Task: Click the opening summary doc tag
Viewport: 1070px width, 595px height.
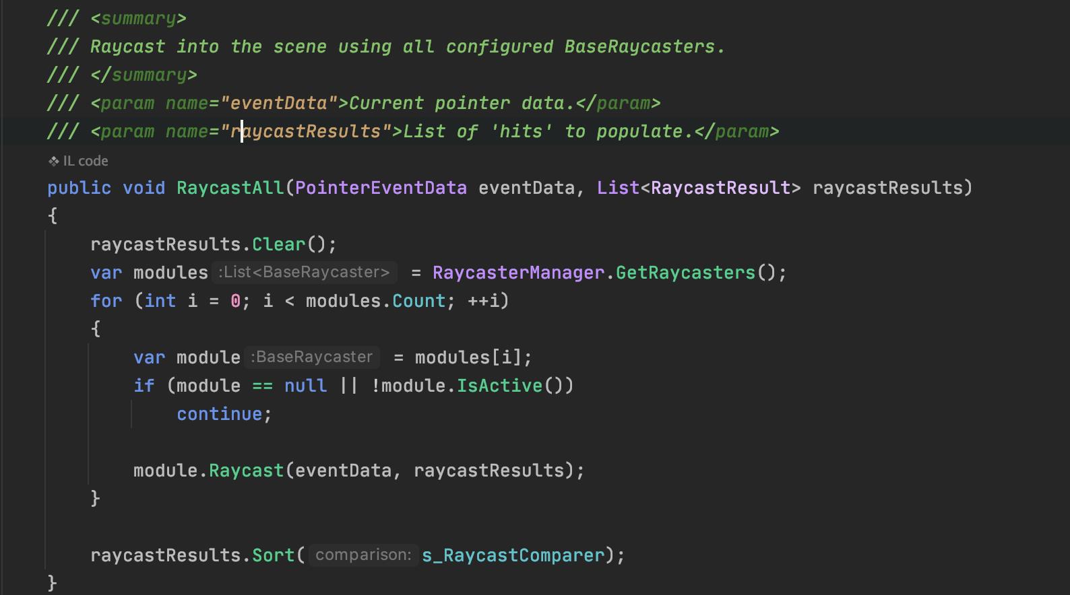Action: point(138,18)
